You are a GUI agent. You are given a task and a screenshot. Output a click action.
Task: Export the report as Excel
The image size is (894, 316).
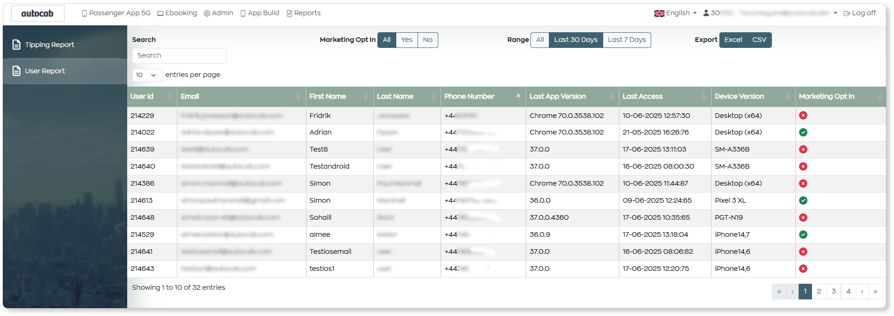733,40
